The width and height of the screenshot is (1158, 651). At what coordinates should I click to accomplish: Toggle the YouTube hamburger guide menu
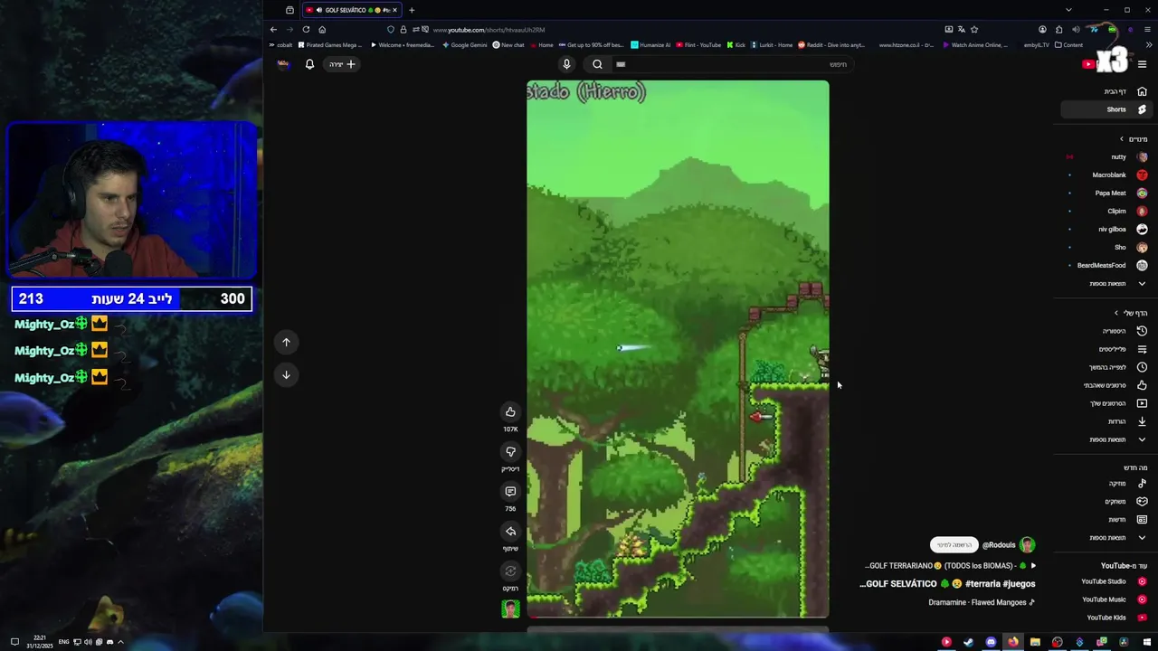click(x=1142, y=64)
